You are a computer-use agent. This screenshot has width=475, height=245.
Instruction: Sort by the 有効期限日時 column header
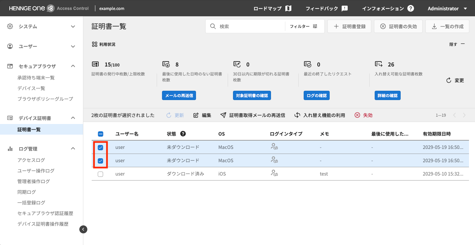(x=437, y=134)
